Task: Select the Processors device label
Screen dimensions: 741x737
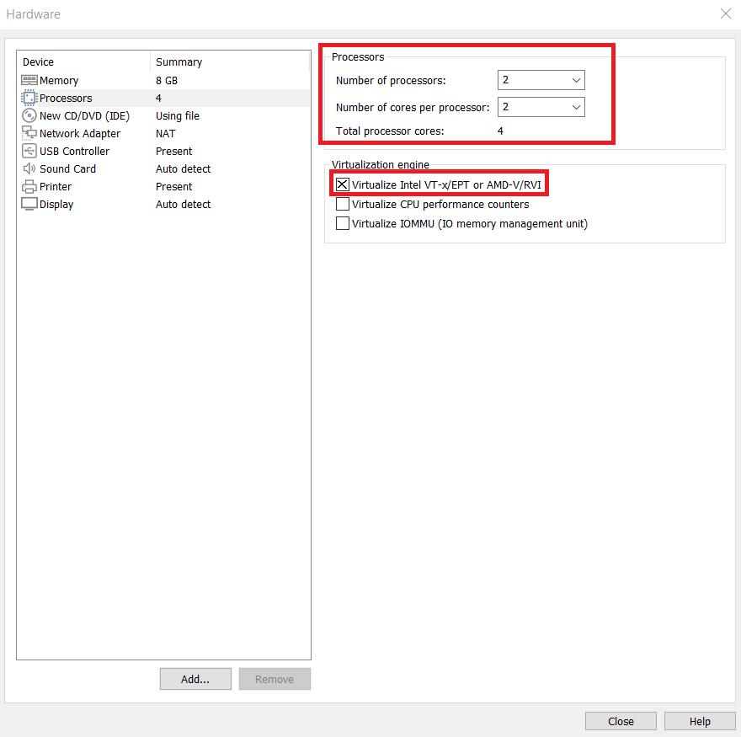Action: (66, 98)
